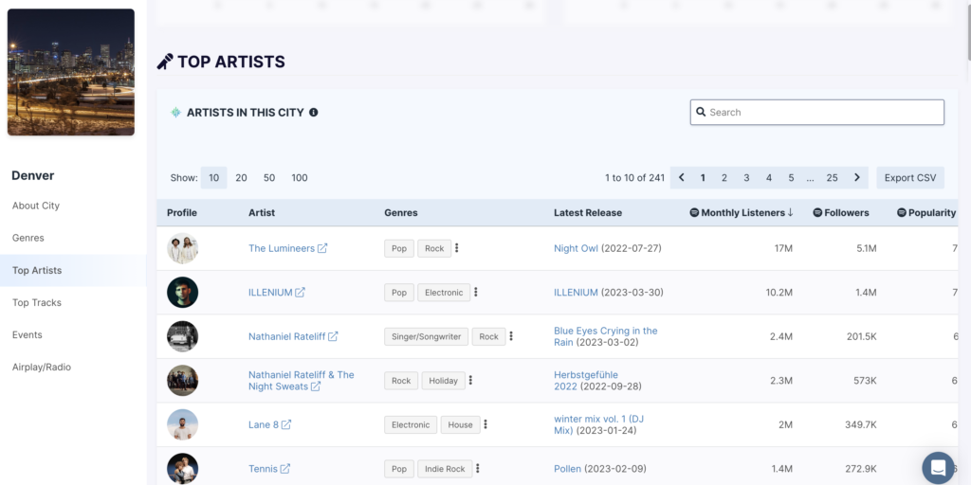Click the microphone icon by Top Artists
The height and width of the screenshot is (485, 971).
(x=165, y=62)
